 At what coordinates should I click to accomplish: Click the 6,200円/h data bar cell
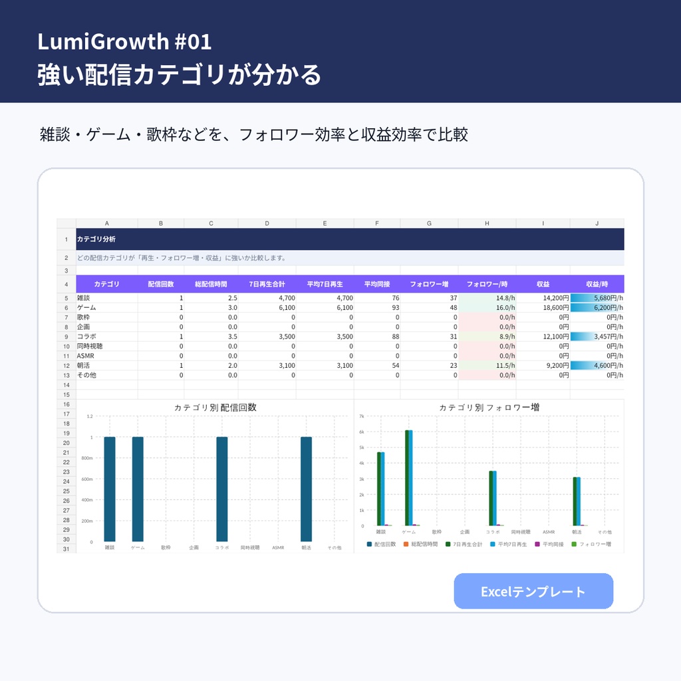click(597, 307)
